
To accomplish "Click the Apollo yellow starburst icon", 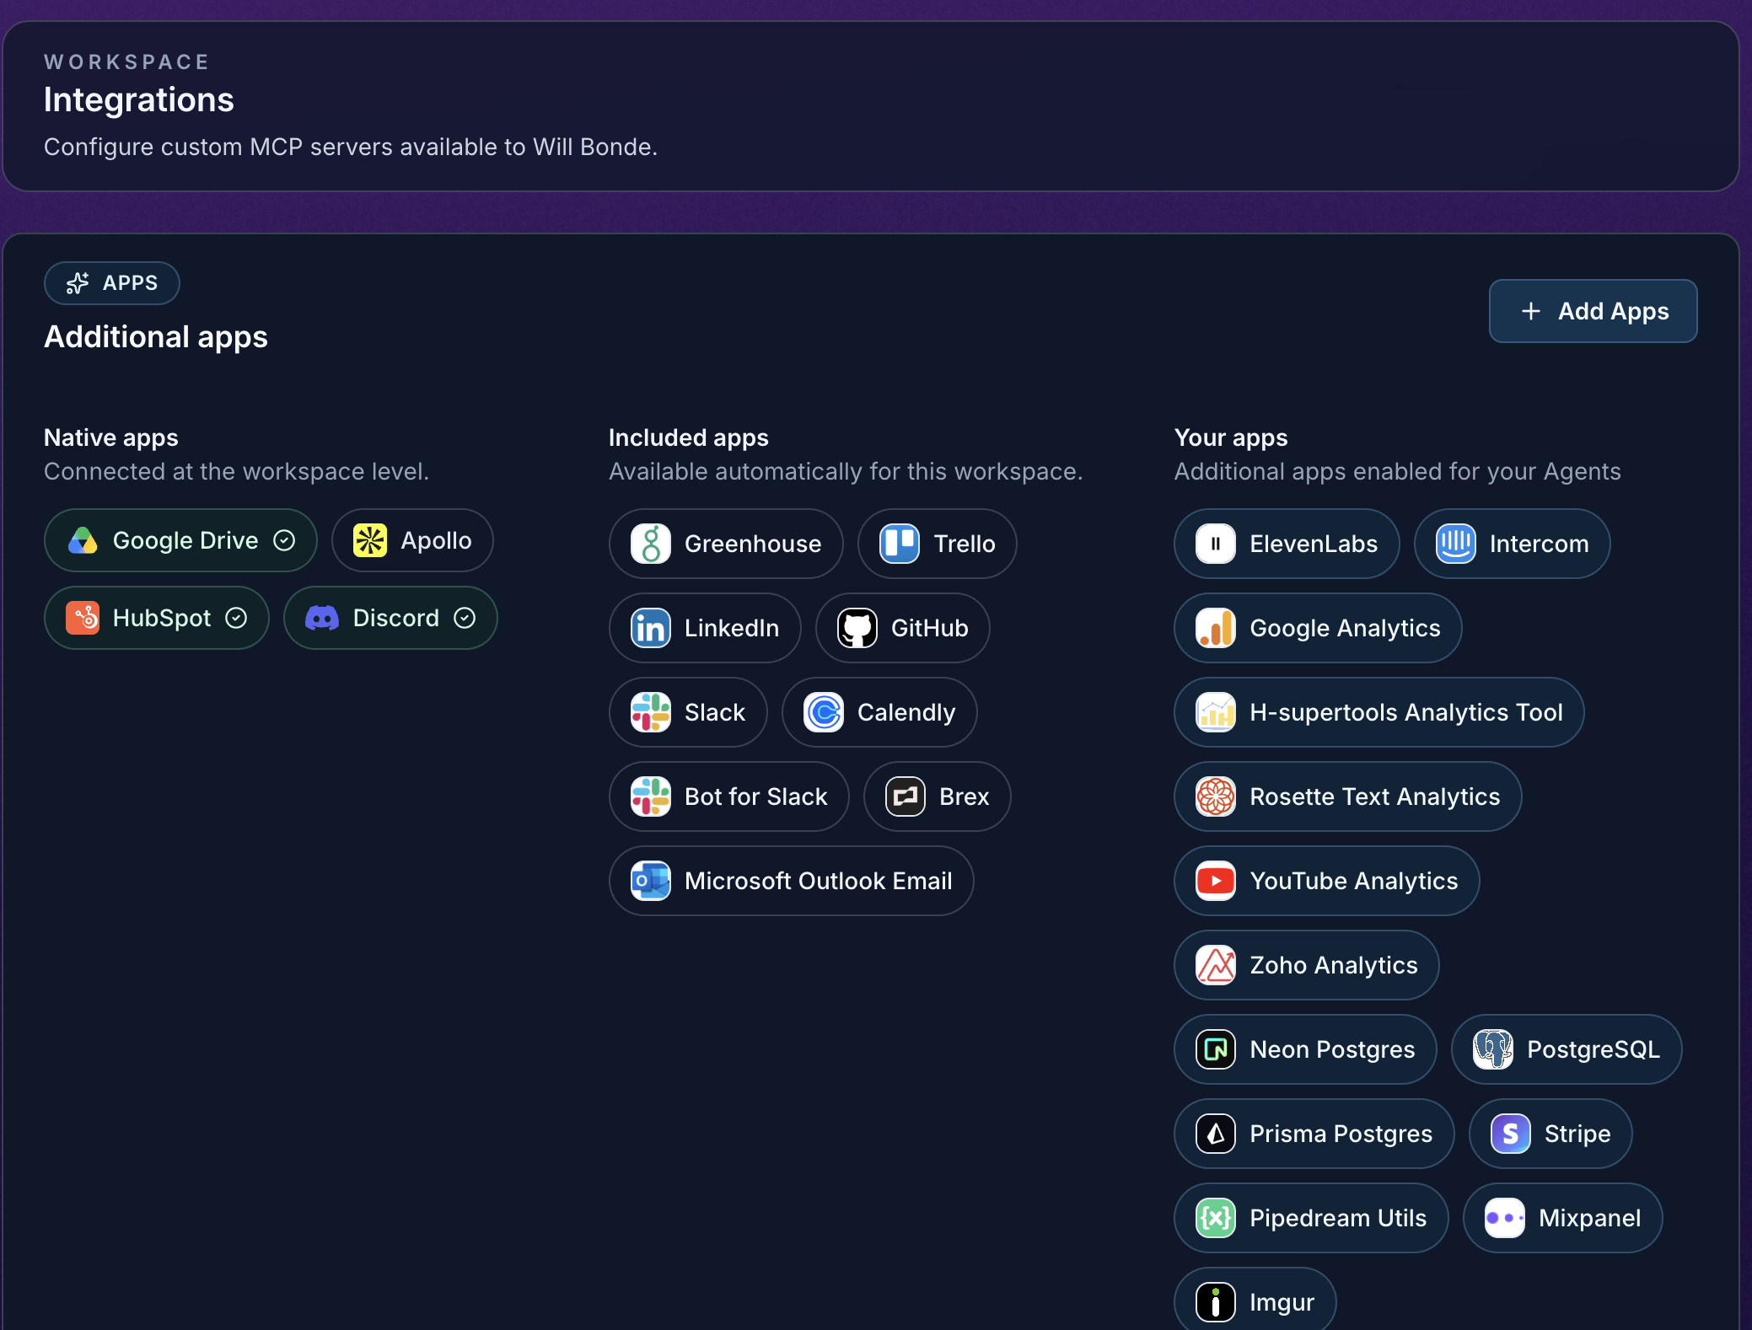I will pos(370,540).
